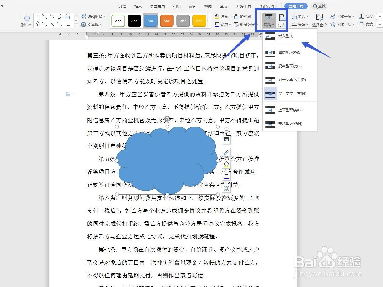The width and height of the screenshot is (383, 287).
Task: Select the scribble line shape
Action: 37,24
